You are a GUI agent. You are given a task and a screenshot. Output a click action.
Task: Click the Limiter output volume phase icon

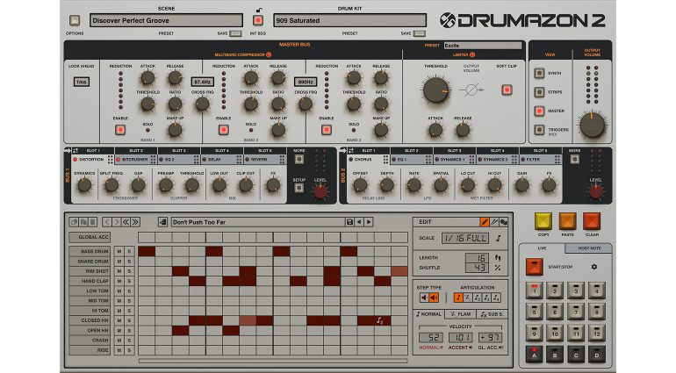(471, 90)
